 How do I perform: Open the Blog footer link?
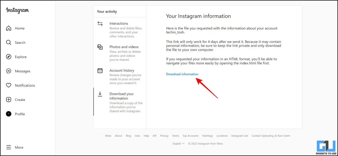[x=128, y=136]
